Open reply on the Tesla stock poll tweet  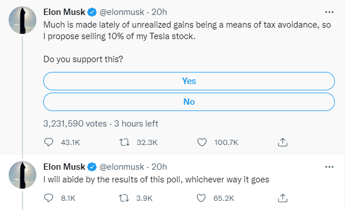point(48,142)
